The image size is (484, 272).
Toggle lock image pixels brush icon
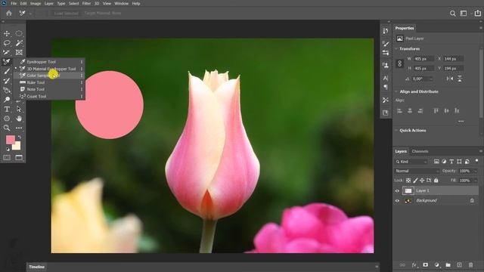click(415, 180)
